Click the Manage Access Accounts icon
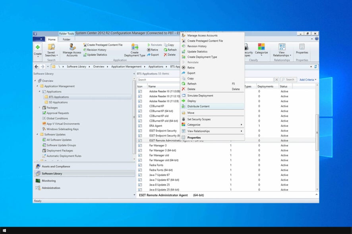352x234 pixels. (72, 48)
